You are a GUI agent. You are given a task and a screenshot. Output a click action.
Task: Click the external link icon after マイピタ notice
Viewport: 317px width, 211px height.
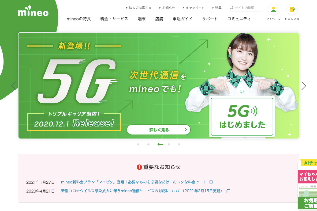point(210,182)
